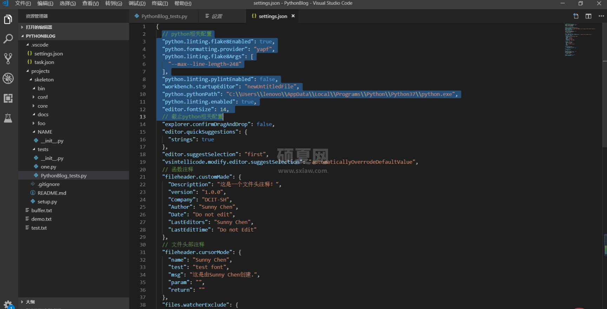
Task: Click the text file icon beside buffer.txt
Action: pos(27,210)
